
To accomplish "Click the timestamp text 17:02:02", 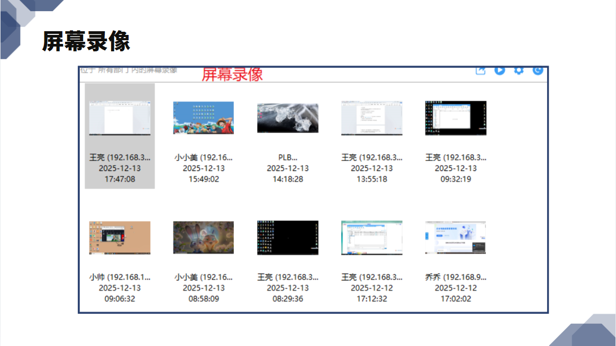I will 456,299.
